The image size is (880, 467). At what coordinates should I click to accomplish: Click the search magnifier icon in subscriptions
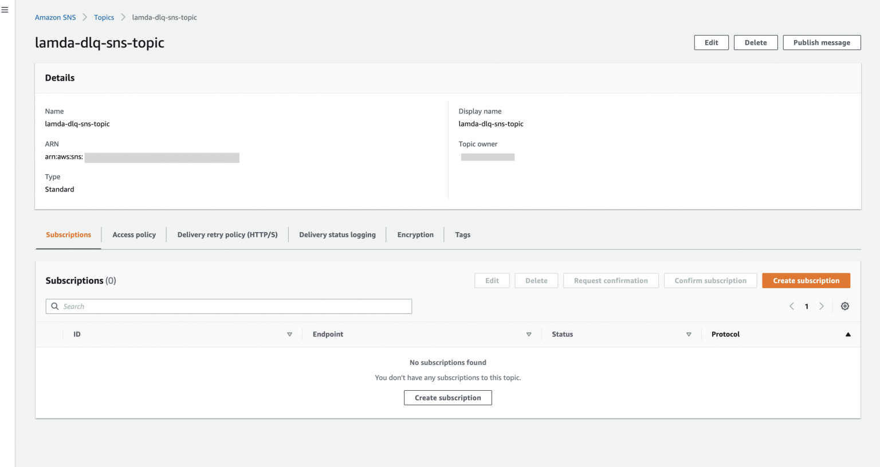click(54, 306)
